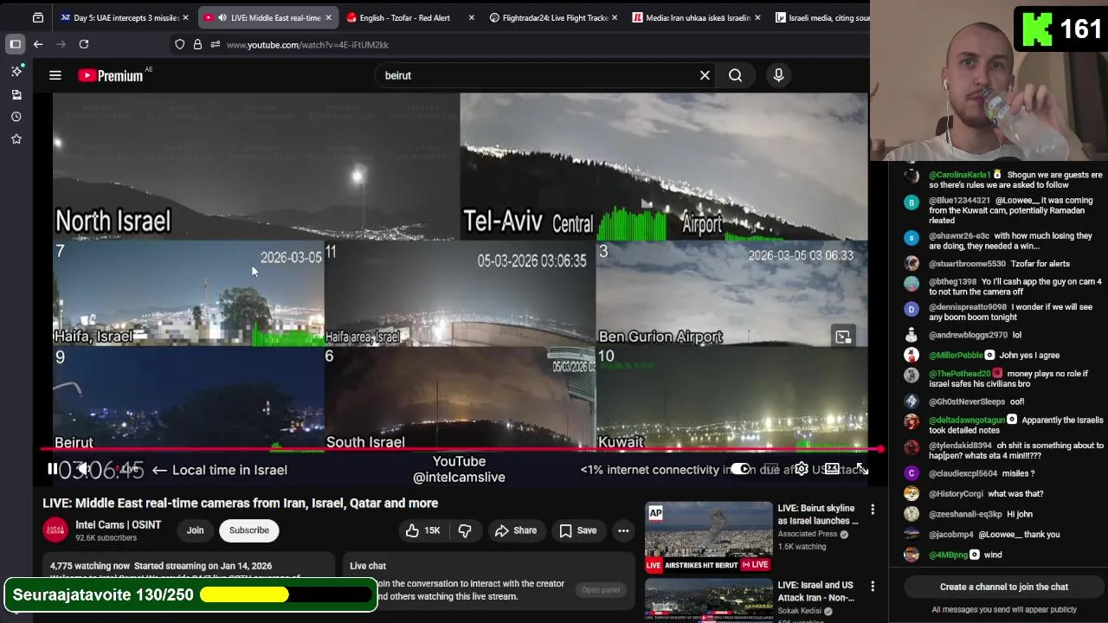Open the AI sparkle sidebar icon
The image size is (1108, 623).
(16, 71)
